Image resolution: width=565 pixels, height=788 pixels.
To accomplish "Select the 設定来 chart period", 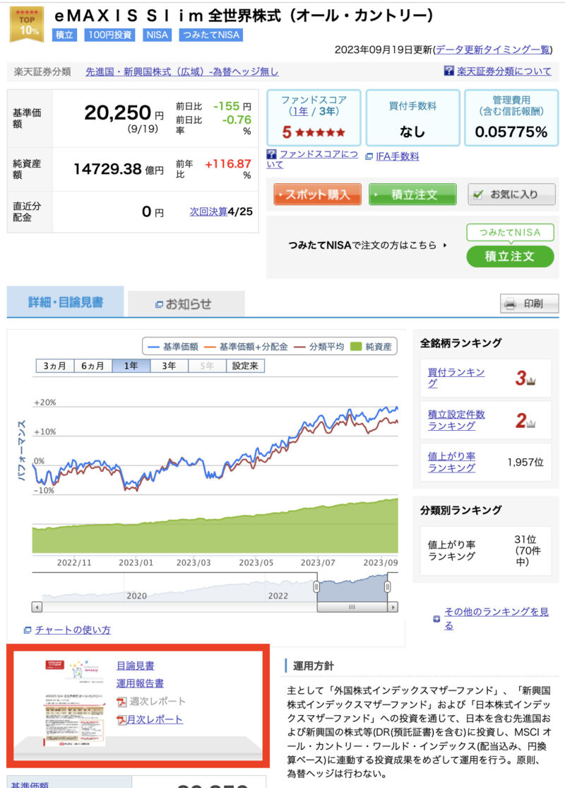I will click(x=245, y=366).
